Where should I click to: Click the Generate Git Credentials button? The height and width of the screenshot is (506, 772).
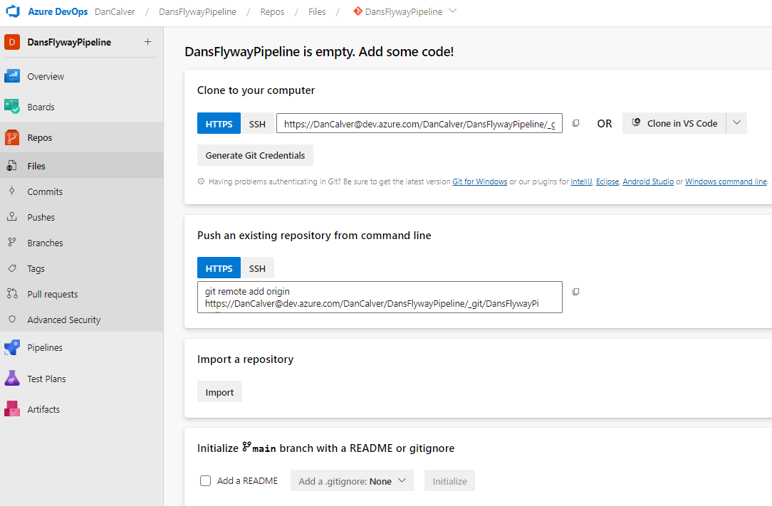coord(255,155)
